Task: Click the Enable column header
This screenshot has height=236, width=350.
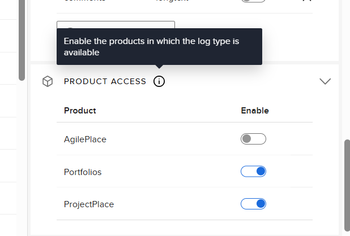Action: tap(255, 111)
